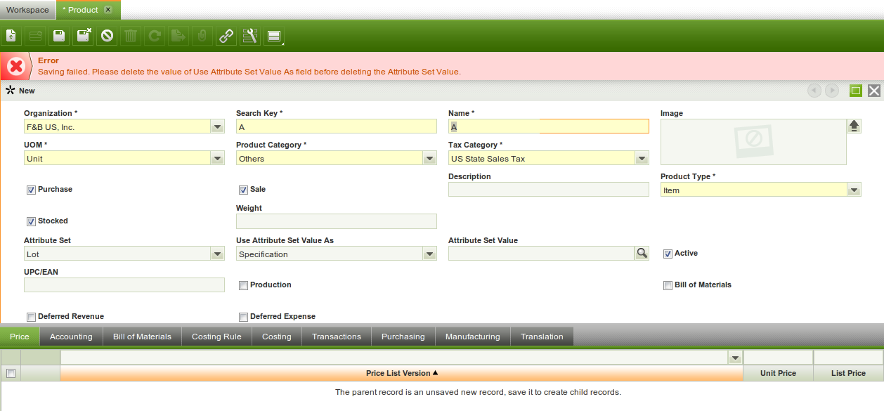The image size is (884, 411).
Task: Switch to the Purchasing tab
Action: point(403,337)
